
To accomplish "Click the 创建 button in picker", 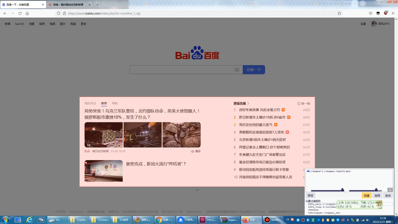I will 366,195.
